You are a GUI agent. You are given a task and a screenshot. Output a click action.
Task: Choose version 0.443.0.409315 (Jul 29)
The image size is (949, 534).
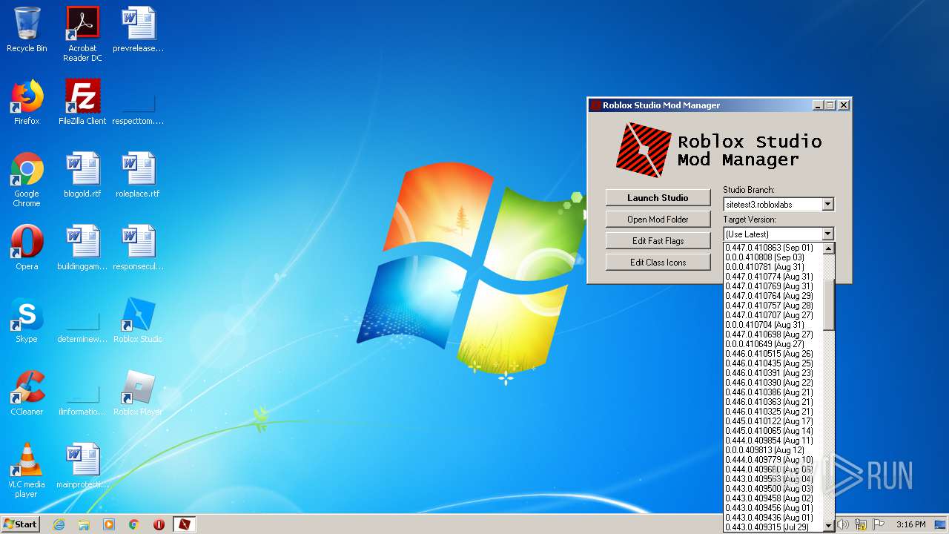coord(773,527)
